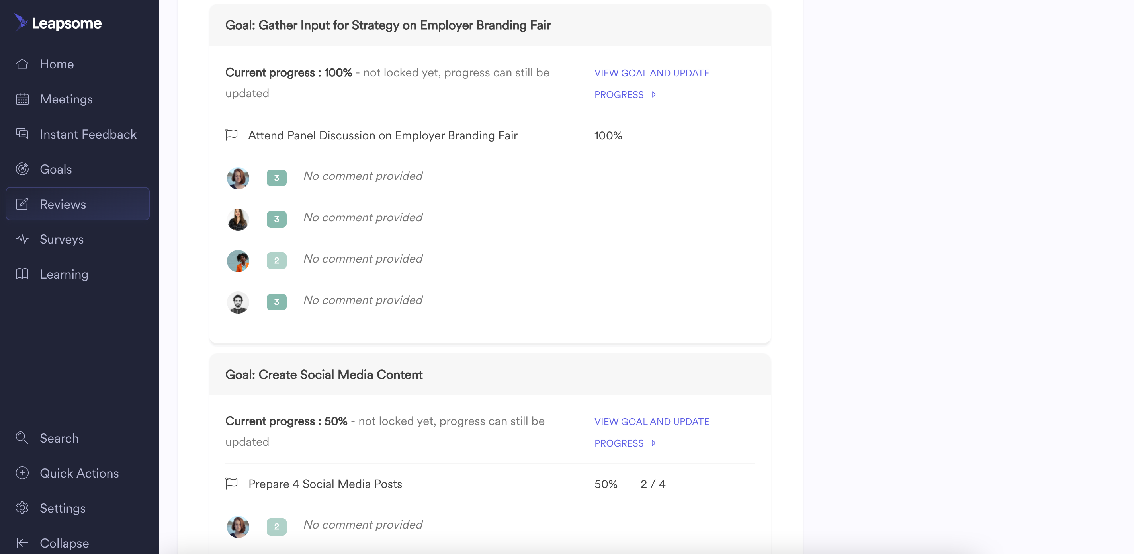Click the Learning book icon
The width and height of the screenshot is (1134, 554).
click(x=22, y=274)
